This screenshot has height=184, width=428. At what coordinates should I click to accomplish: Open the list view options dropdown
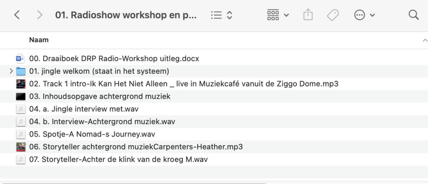pos(222,15)
